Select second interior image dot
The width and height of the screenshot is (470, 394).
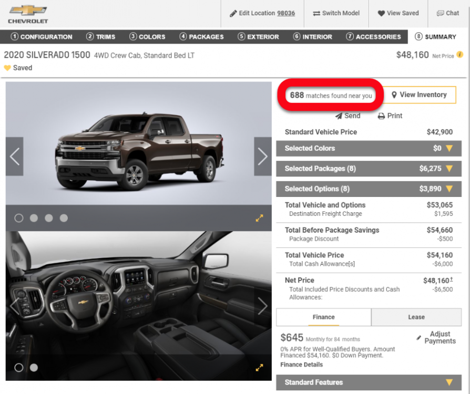coord(34,368)
